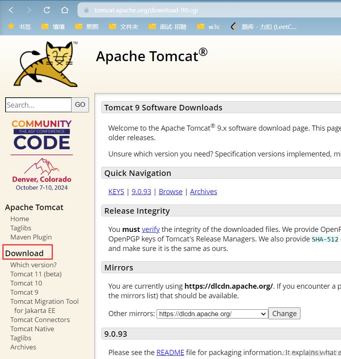The width and height of the screenshot is (341, 359).
Task: Expand the Other mirrors dropdown
Action: [x=212, y=314]
